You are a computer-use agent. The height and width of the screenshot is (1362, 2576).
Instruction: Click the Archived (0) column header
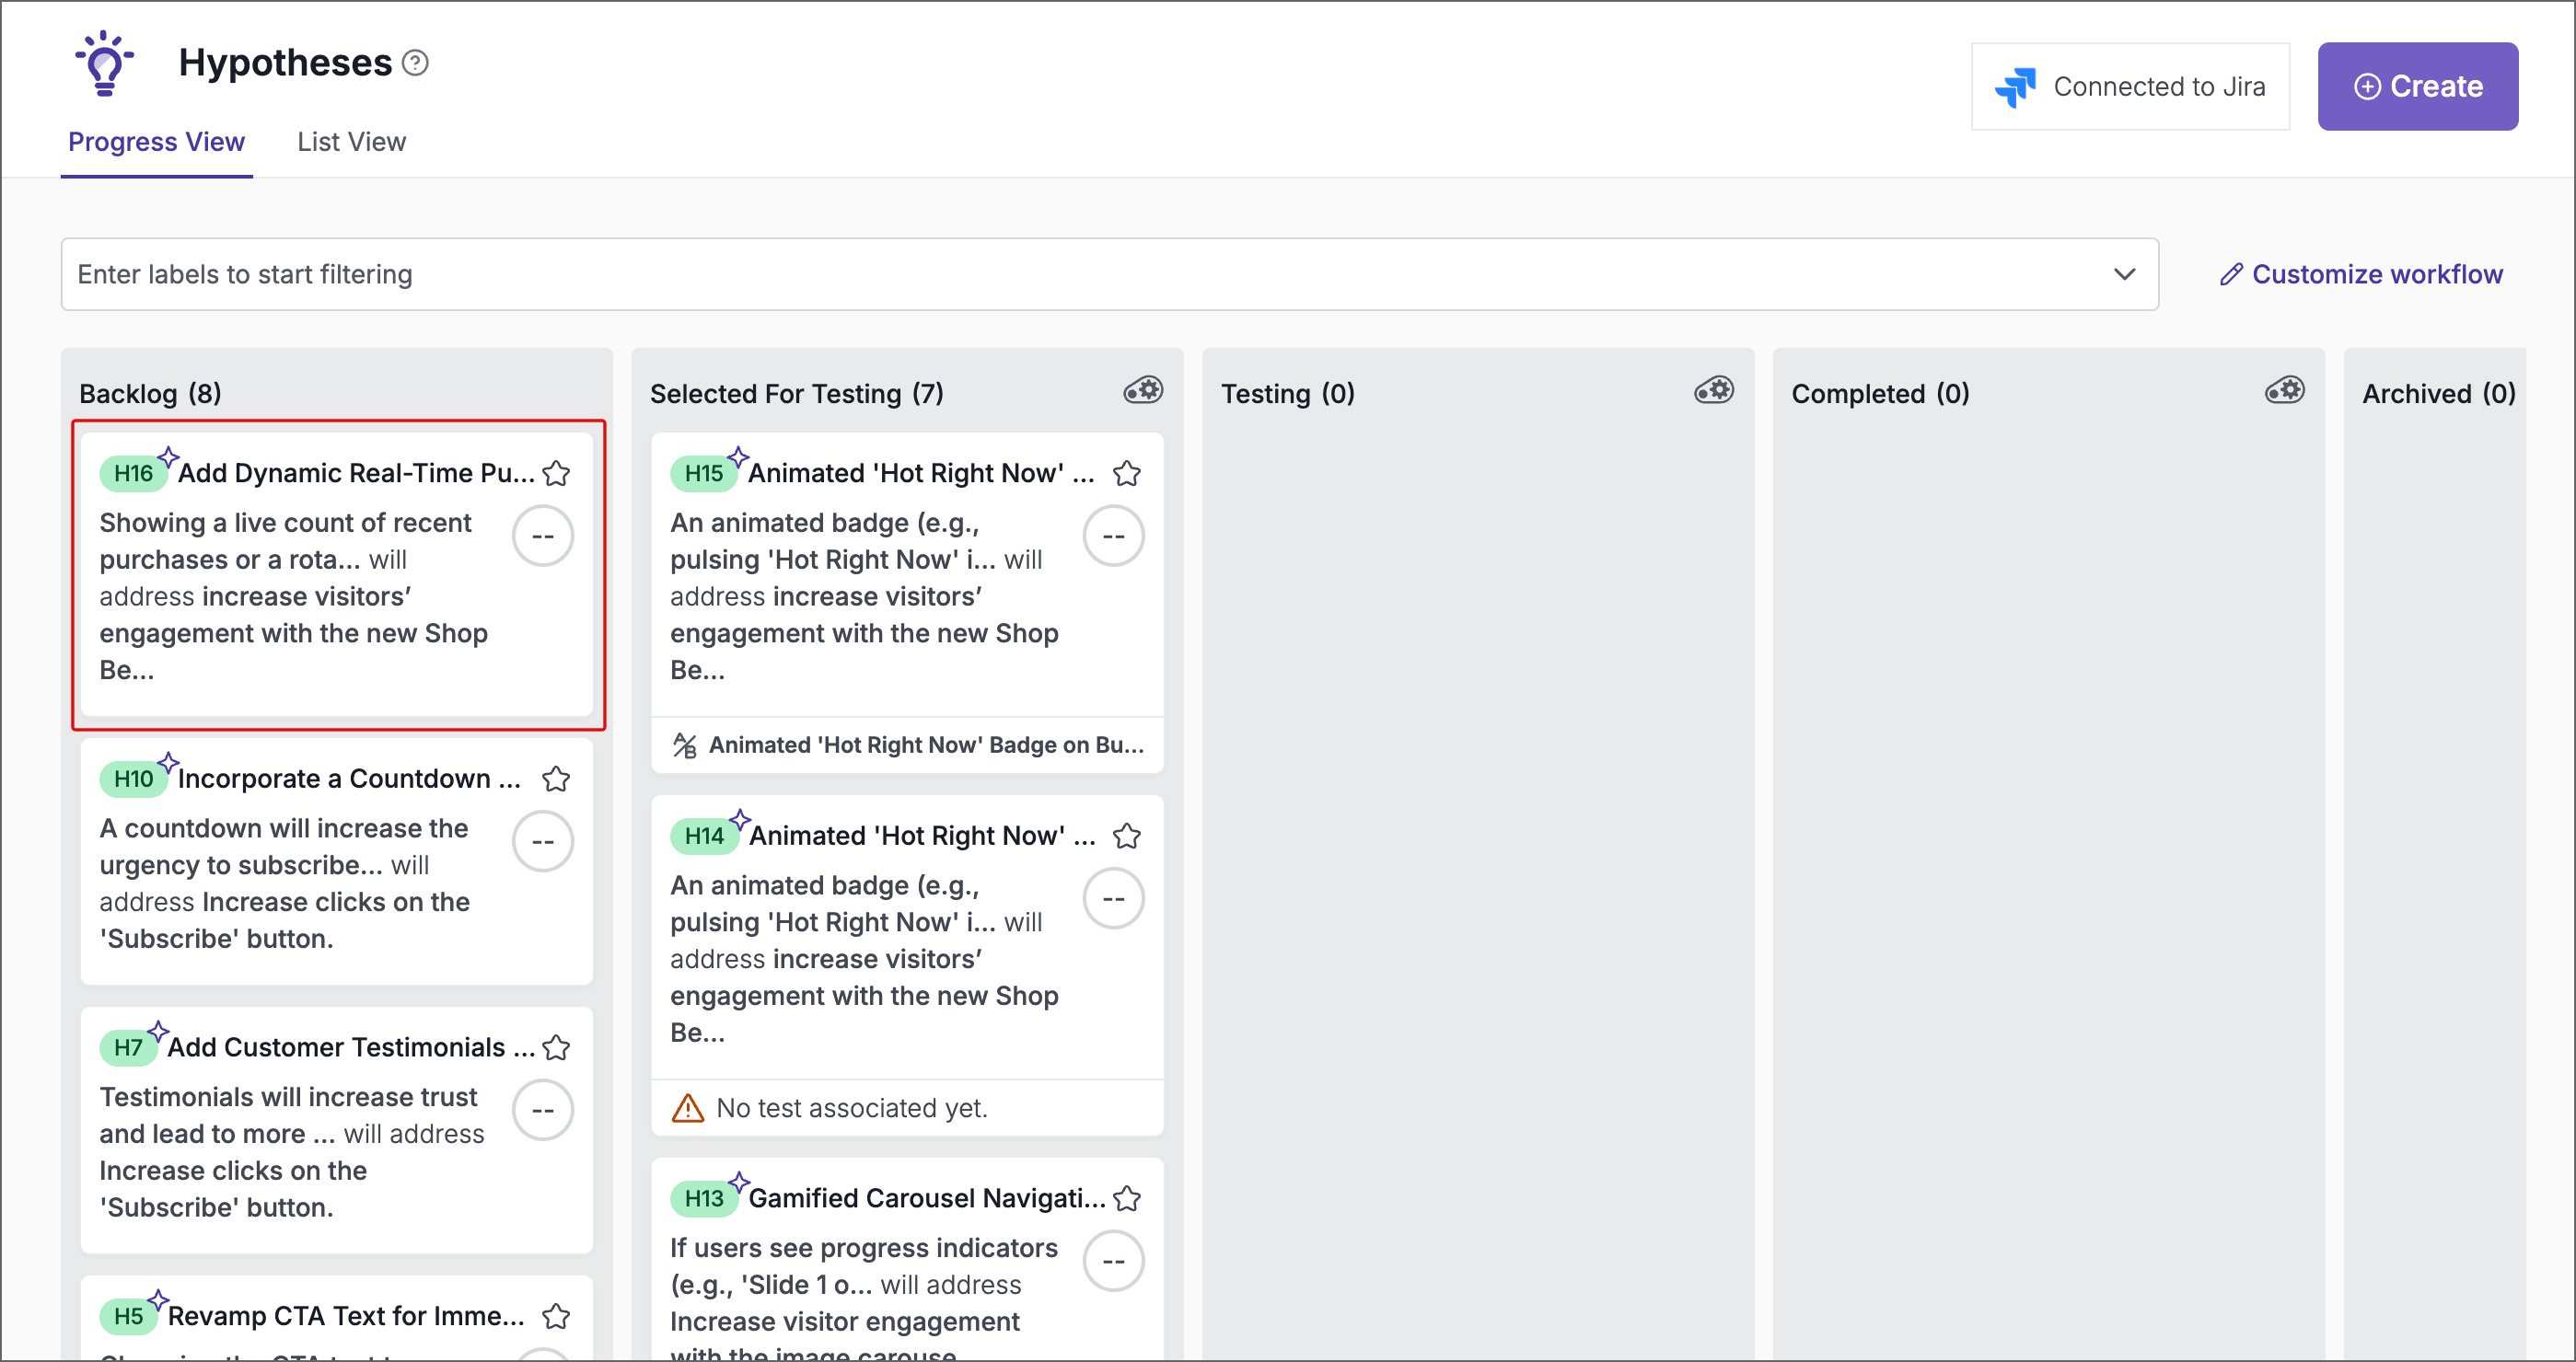[2439, 394]
